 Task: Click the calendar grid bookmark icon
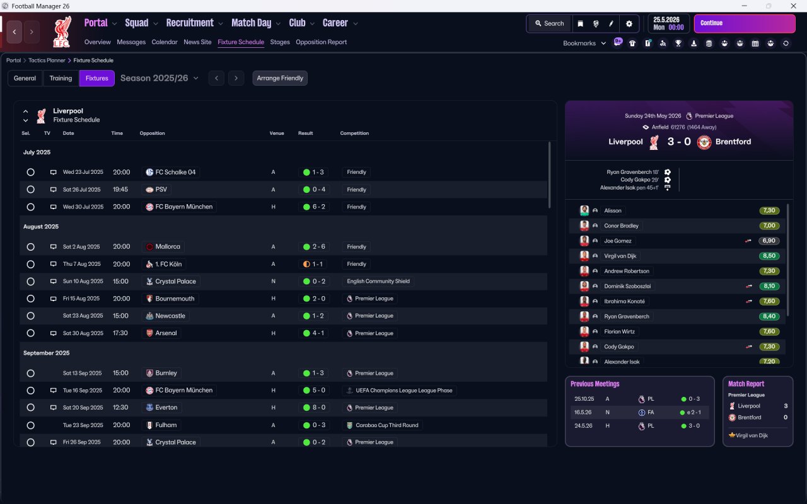coord(755,43)
